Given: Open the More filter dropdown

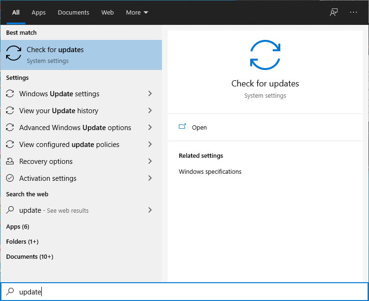Looking at the screenshot, I should [x=137, y=13].
